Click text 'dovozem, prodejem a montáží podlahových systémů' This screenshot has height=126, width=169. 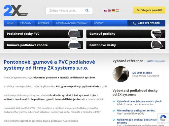click(x=64, y=78)
